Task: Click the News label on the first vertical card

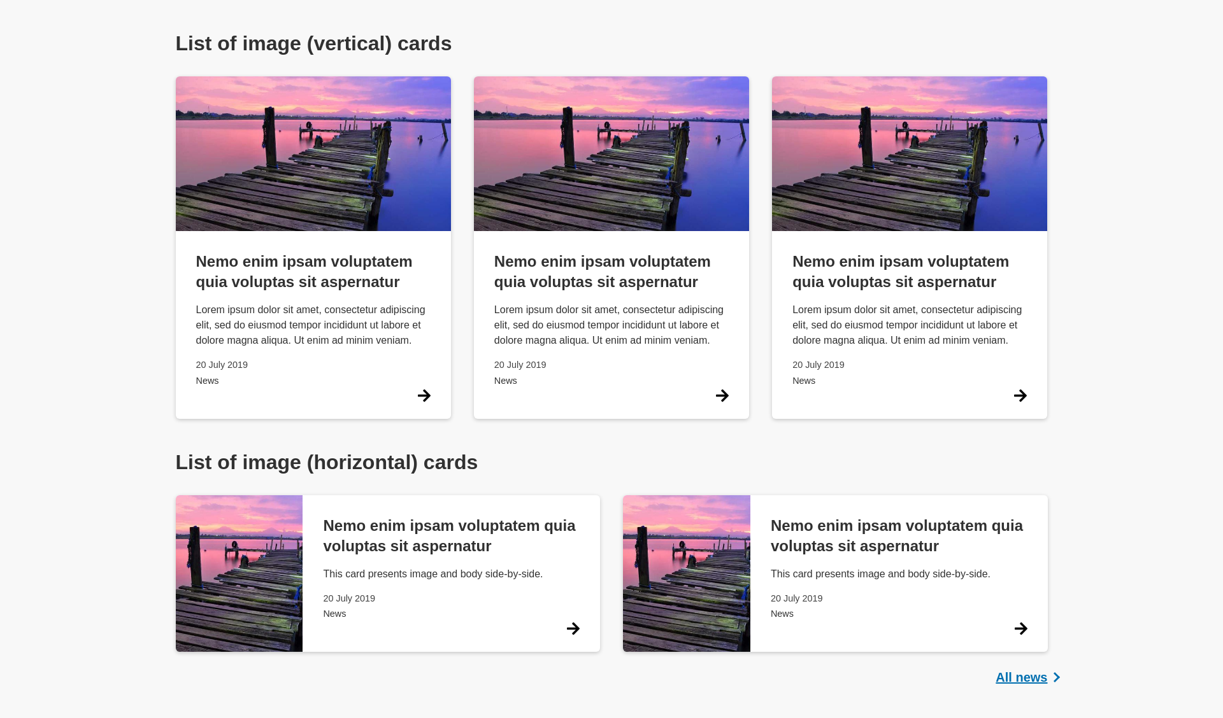Action: tap(207, 381)
